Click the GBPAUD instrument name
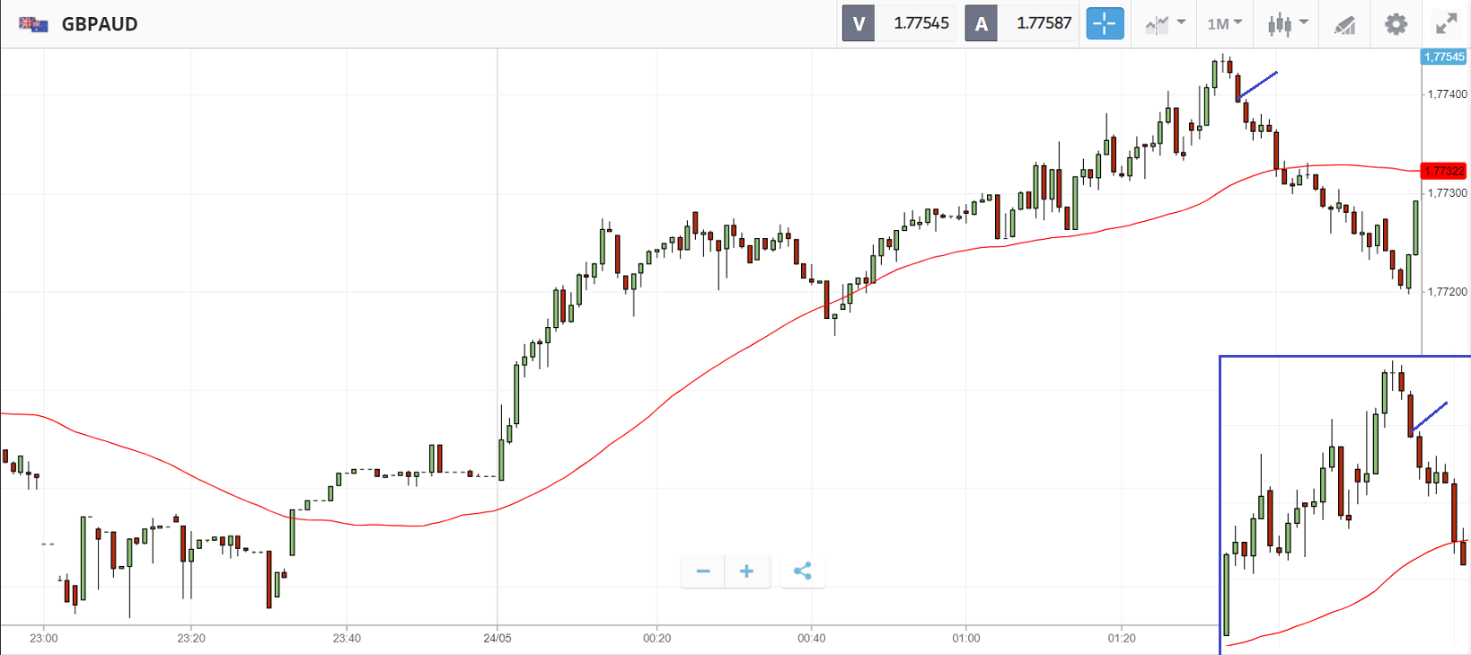1471x655 pixels. click(100, 24)
